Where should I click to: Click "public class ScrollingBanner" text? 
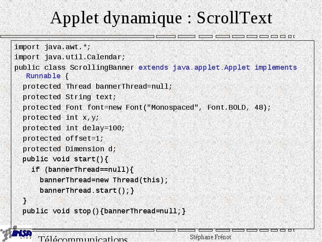coord(74,67)
